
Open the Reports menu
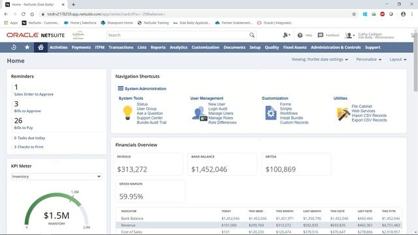coord(158,47)
